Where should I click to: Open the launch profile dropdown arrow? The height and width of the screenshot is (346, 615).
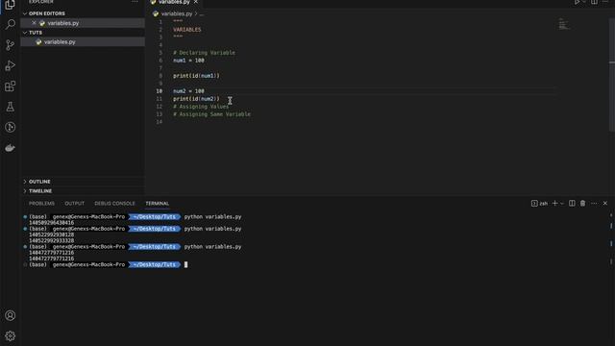[x=562, y=203]
